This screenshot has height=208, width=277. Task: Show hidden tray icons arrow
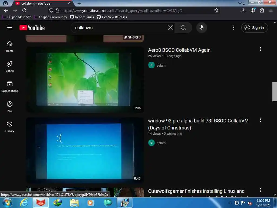click(x=230, y=203)
